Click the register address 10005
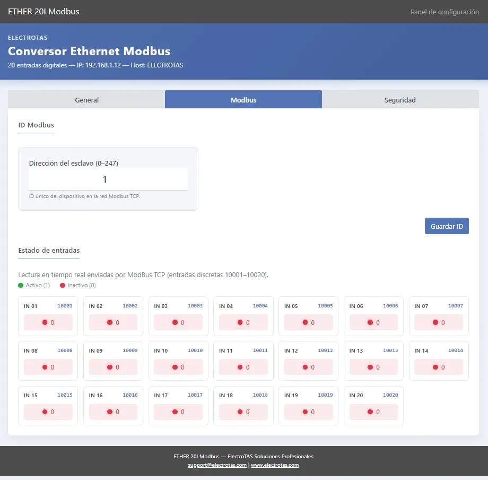The image size is (488, 480). (325, 306)
